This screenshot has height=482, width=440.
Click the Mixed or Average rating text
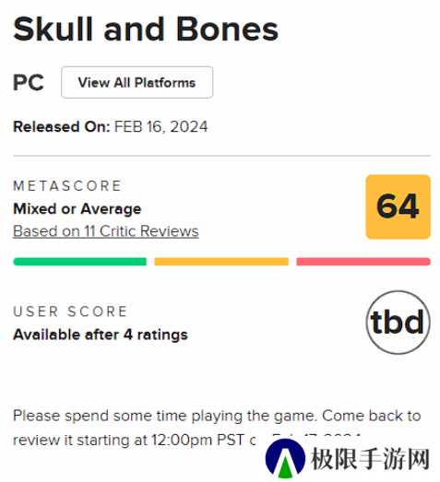pyautogui.click(x=77, y=209)
